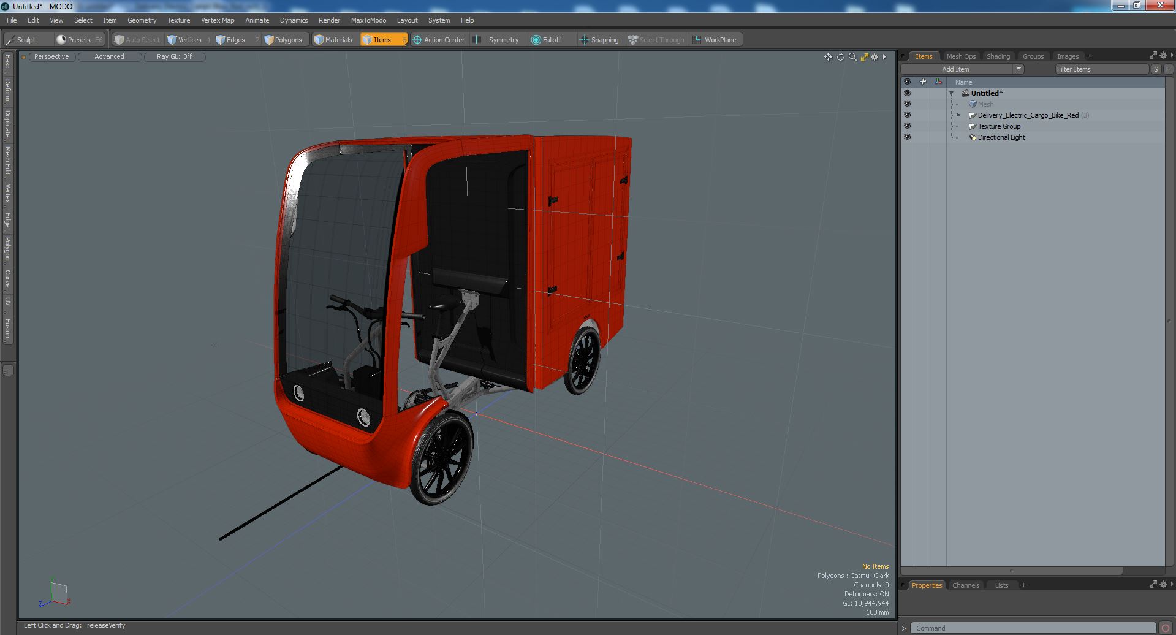Open the Items panel settings gear
Screen dimensions: 1176x635
click(x=1163, y=56)
